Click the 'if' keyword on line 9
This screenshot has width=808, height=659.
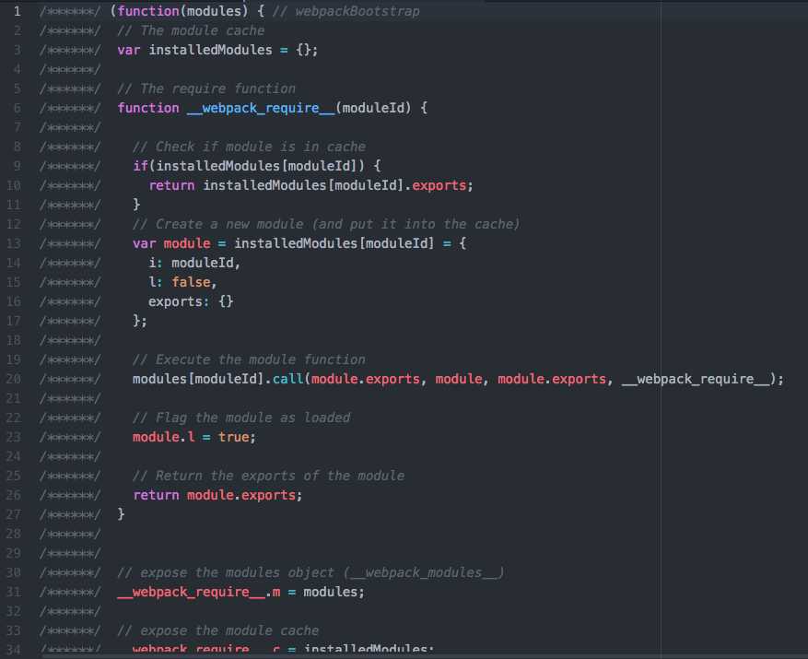140,166
